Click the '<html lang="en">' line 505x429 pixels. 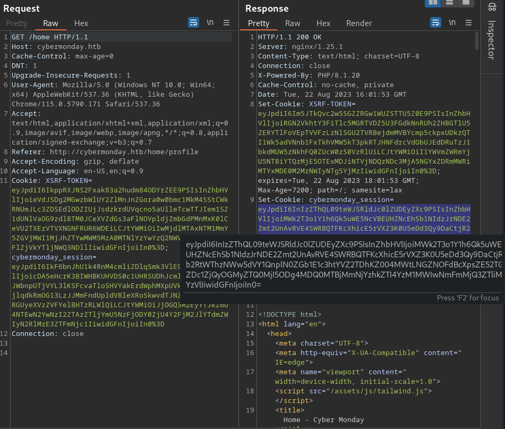tap(292, 324)
